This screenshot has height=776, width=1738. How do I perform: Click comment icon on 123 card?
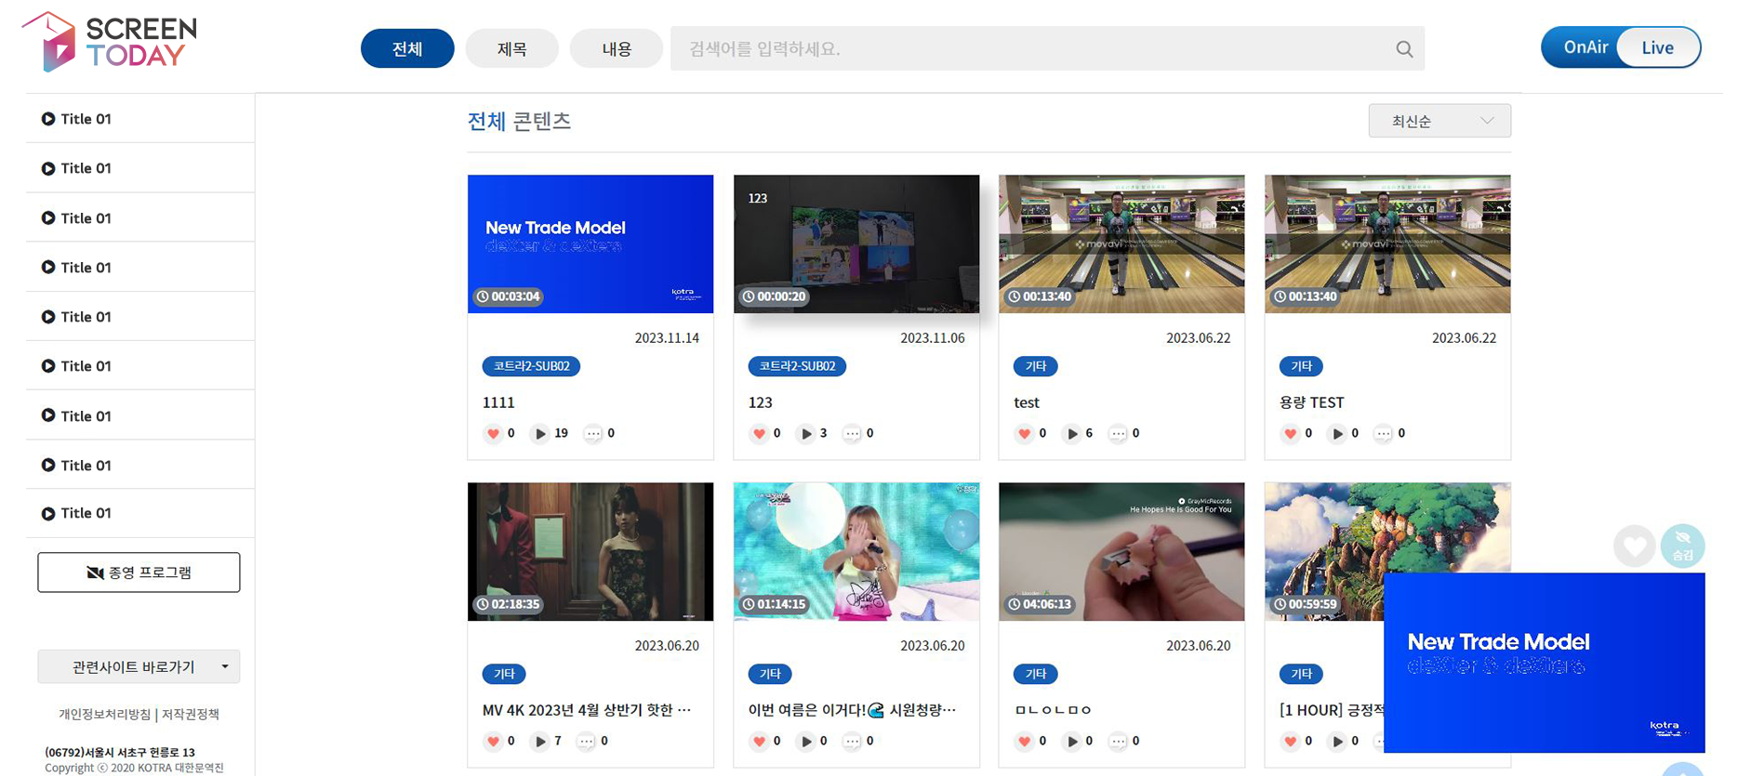point(852,434)
